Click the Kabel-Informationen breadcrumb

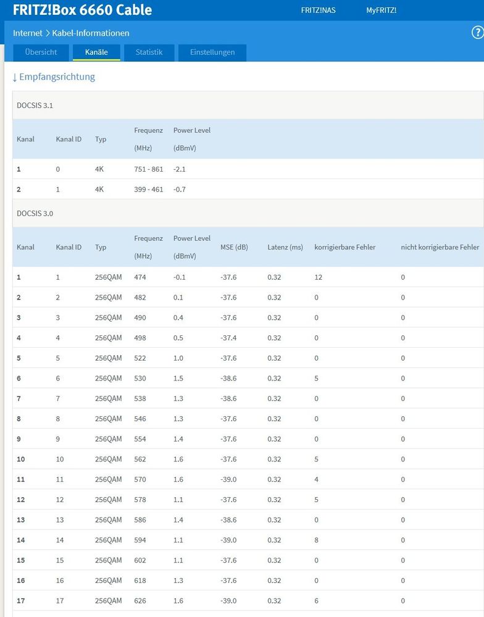point(91,33)
